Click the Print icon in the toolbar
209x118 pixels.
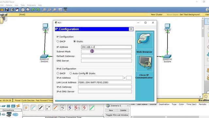coord(12,10)
